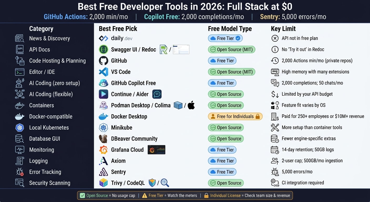Click the Swagger UI green braces icon
This screenshot has height=202, width=370.
pyautogui.click(x=103, y=49)
